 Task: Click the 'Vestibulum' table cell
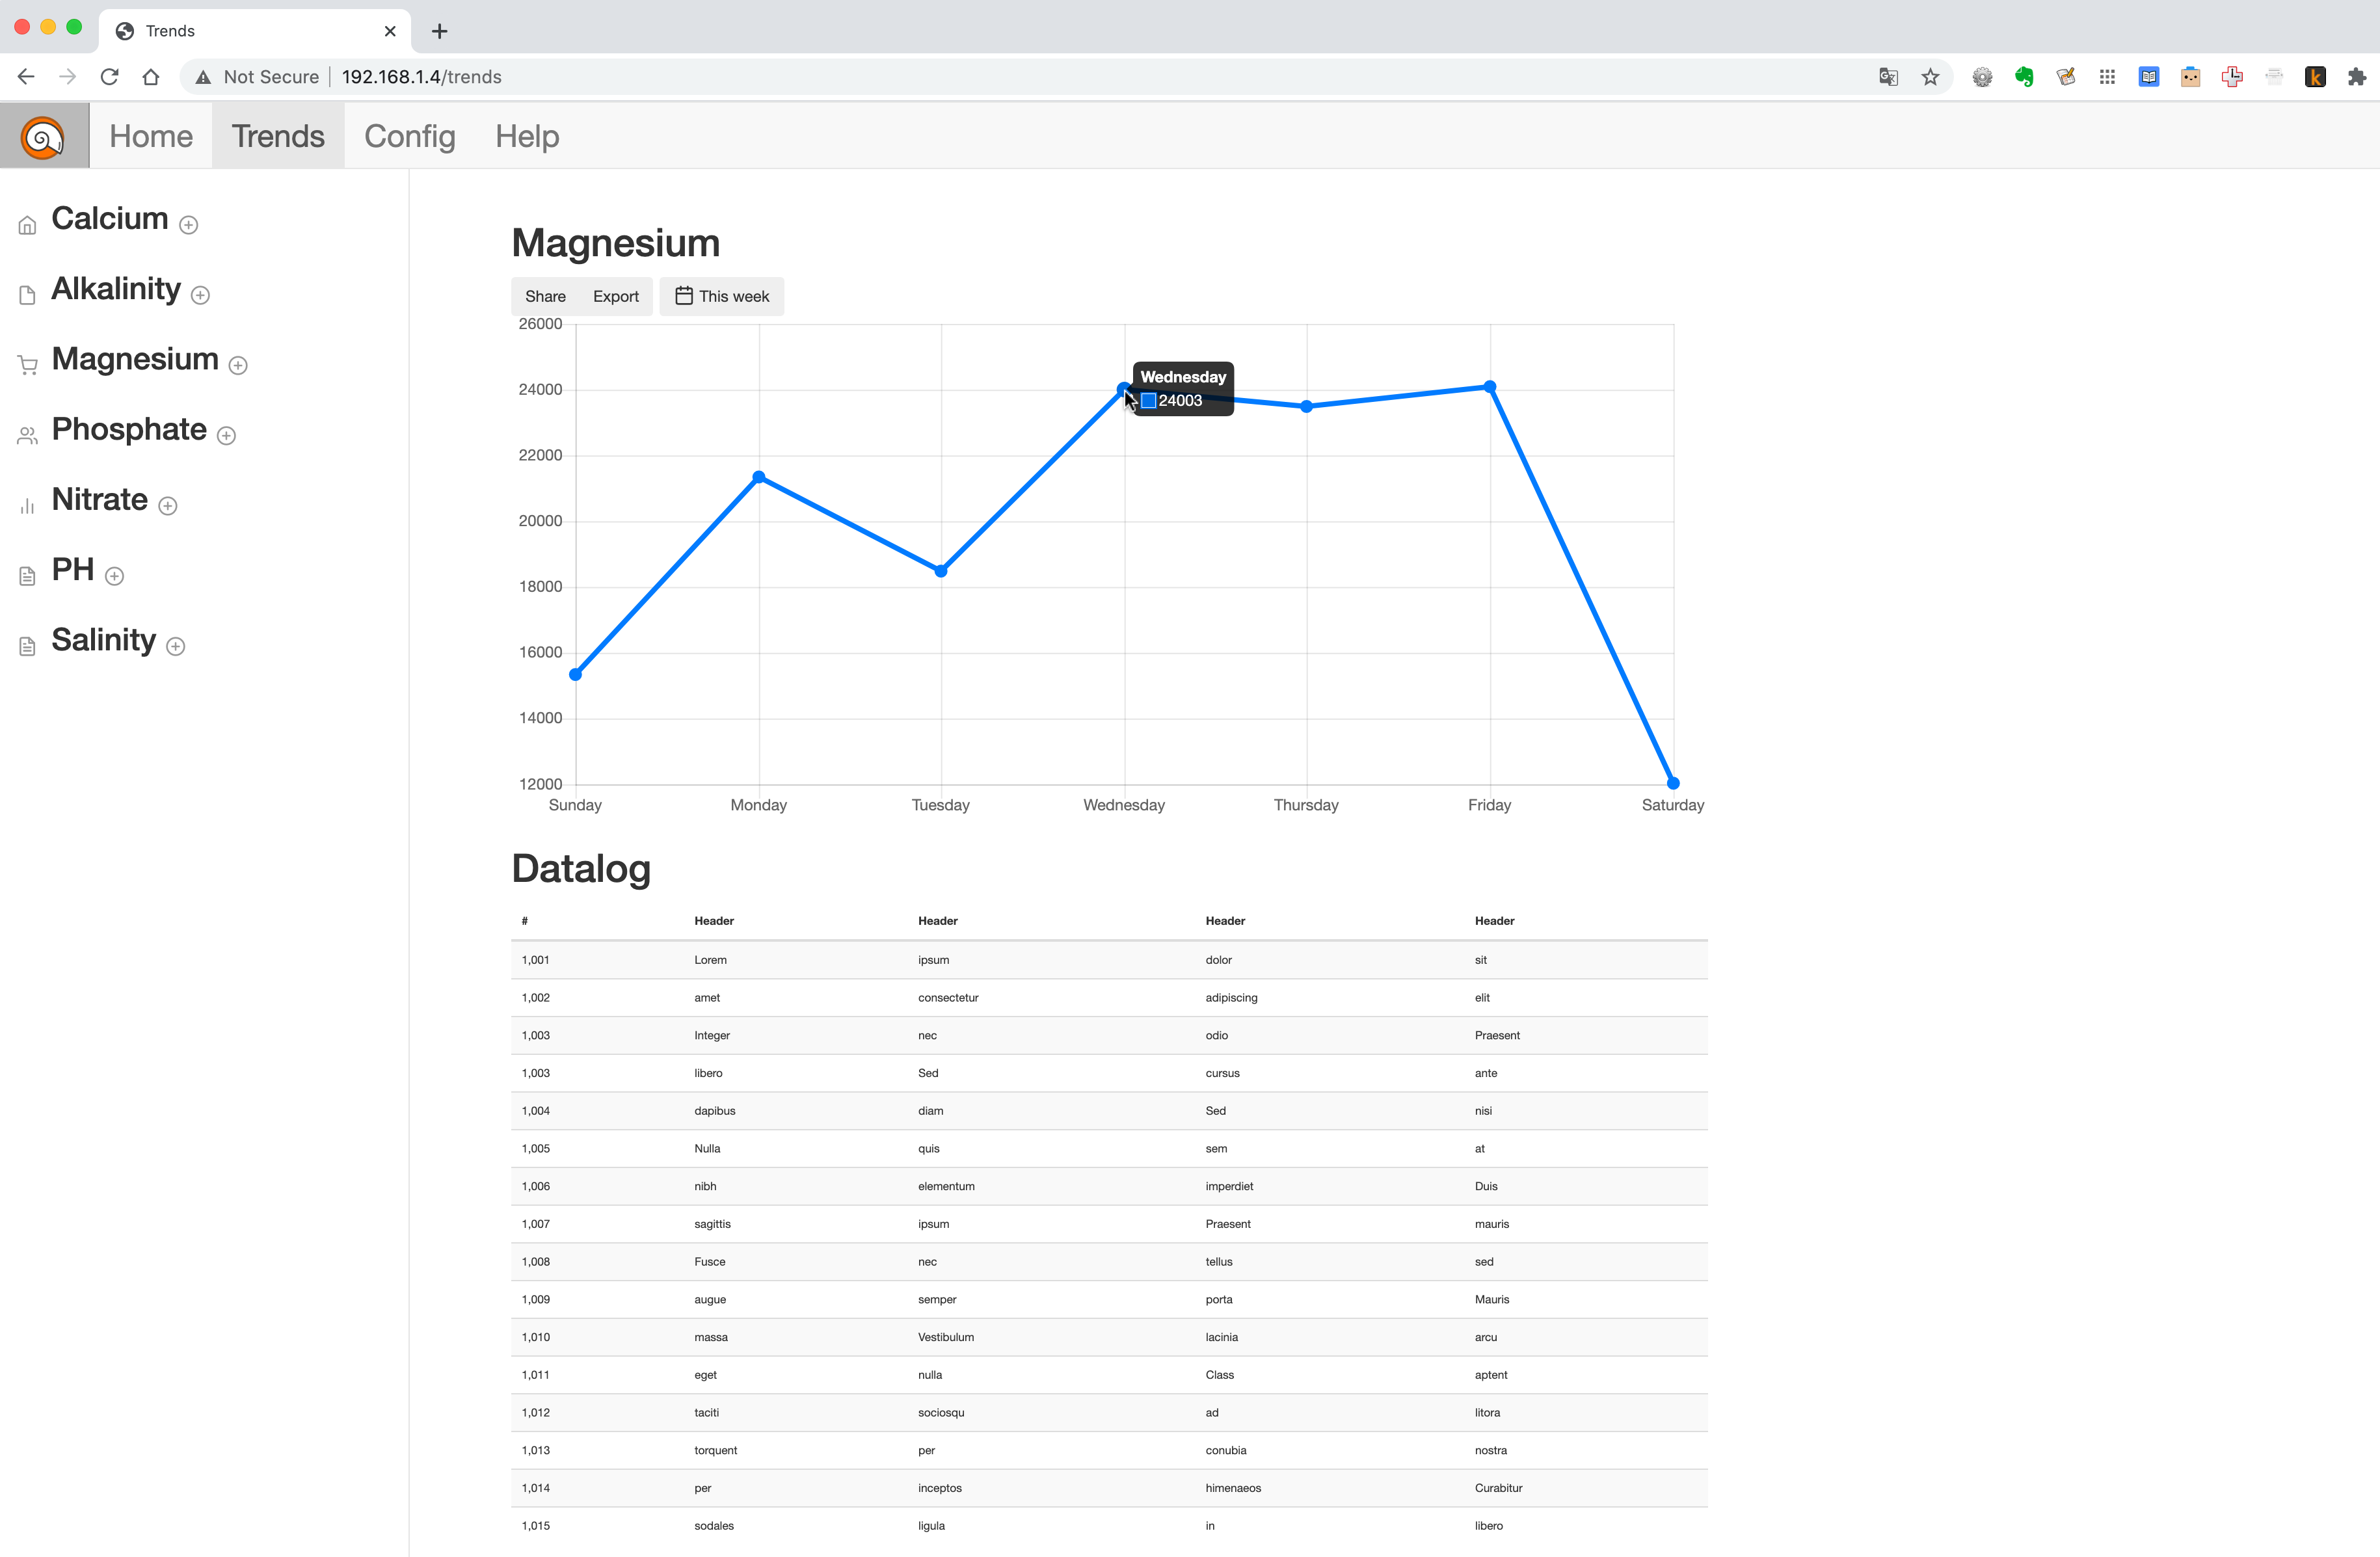946,1338
